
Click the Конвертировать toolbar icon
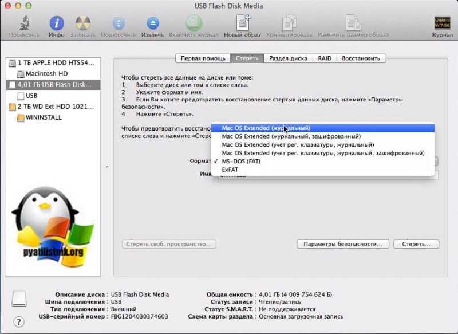click(289, 23)
